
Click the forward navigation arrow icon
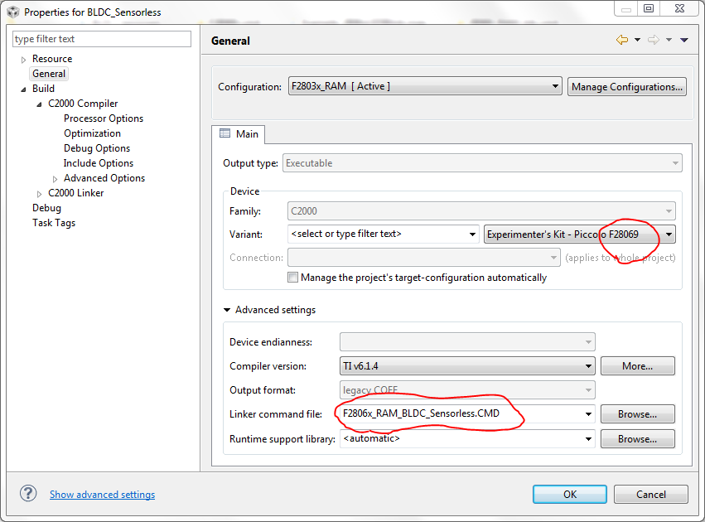coord(653,40)
